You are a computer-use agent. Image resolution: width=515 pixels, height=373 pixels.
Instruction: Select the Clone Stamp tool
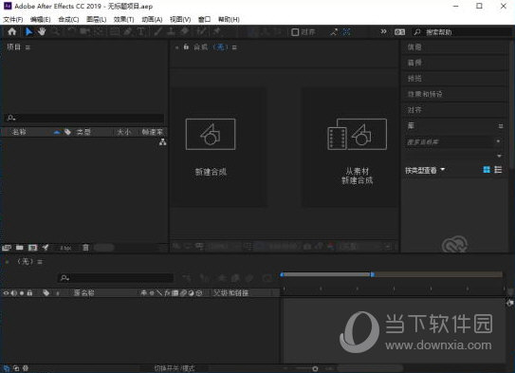point(171,32)
